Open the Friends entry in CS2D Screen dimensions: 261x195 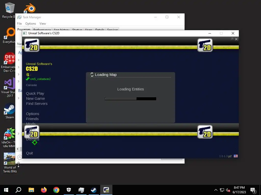tap(32, 119)
